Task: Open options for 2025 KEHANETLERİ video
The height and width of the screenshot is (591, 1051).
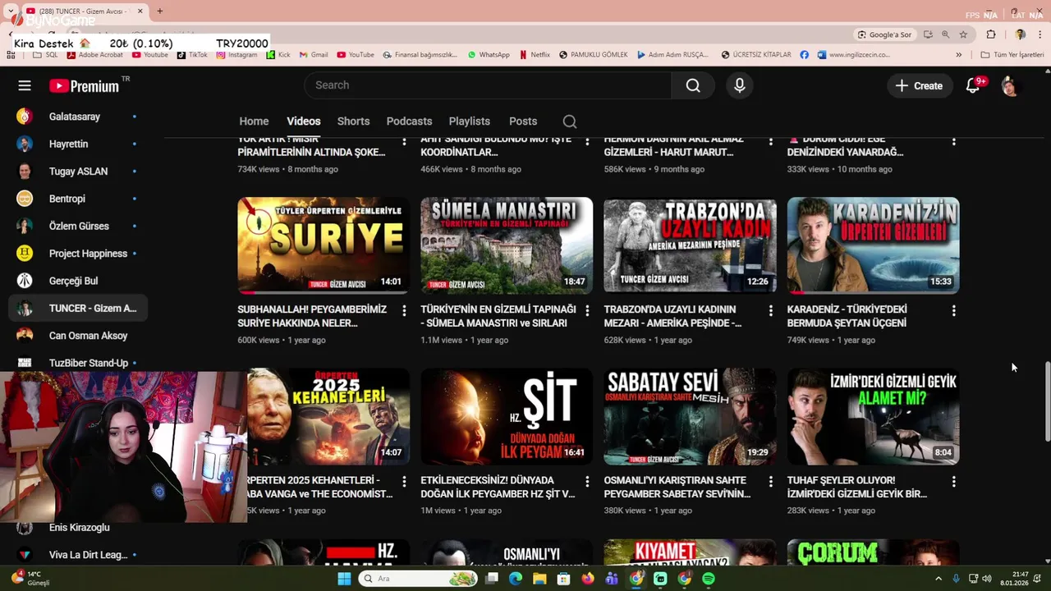Action: pos(404,481)
